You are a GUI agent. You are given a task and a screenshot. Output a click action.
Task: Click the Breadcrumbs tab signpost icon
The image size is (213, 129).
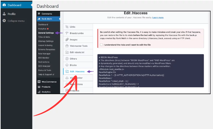67,33
